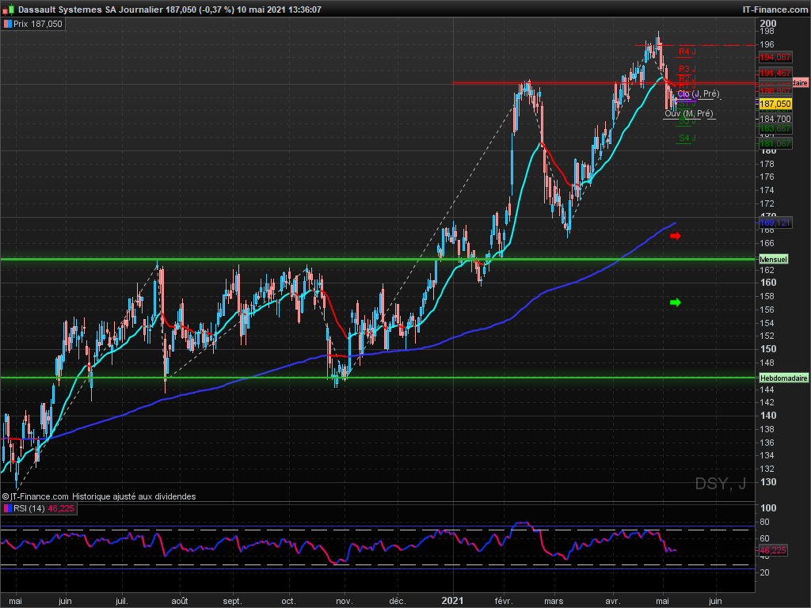811x608 pixels.
Task: Click the RSI (14) indicator color icon
Action: click(7, 509)
